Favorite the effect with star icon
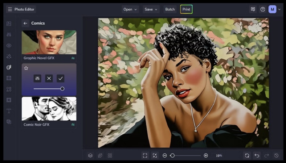286x163 pixels. (x=26, y=68)
